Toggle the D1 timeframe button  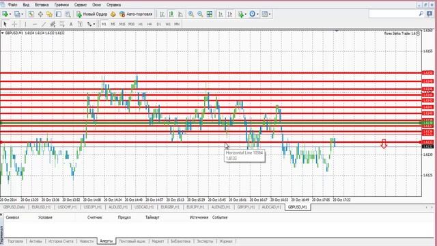pyautogui.click(x=158, y=25)
